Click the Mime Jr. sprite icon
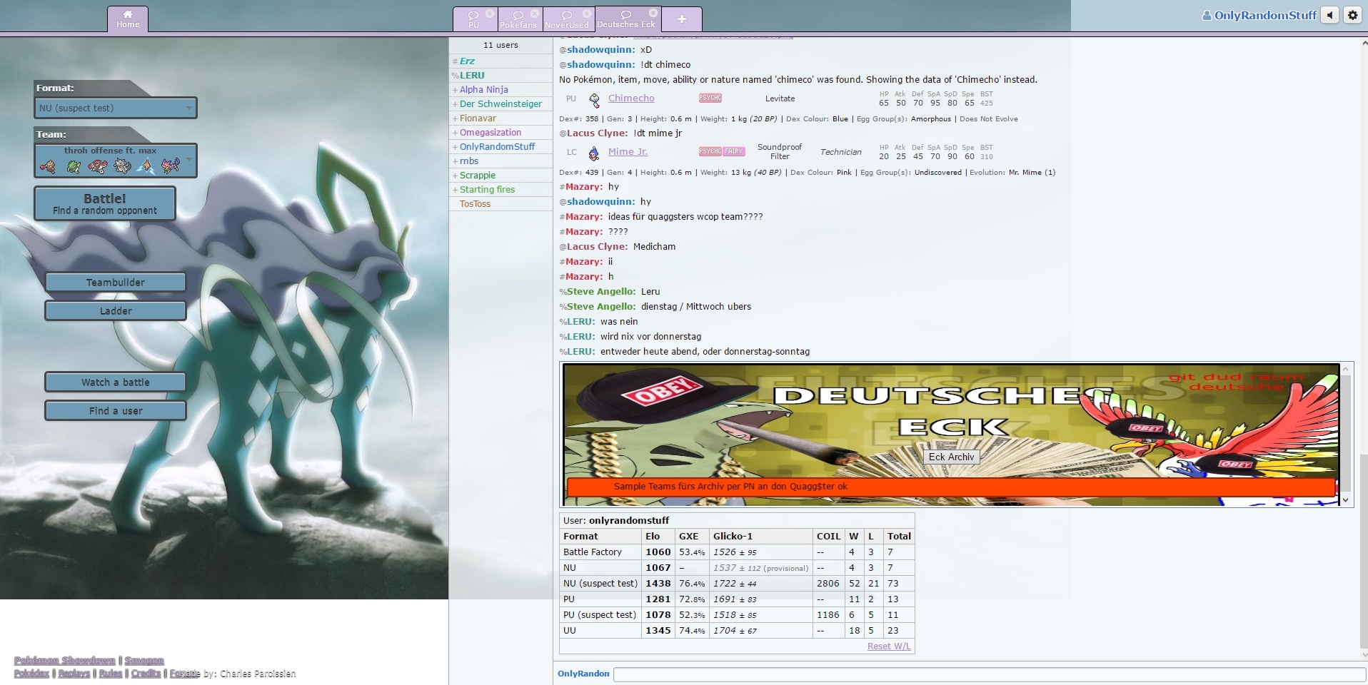This screenshot has width=1368, height=685. 593,153
